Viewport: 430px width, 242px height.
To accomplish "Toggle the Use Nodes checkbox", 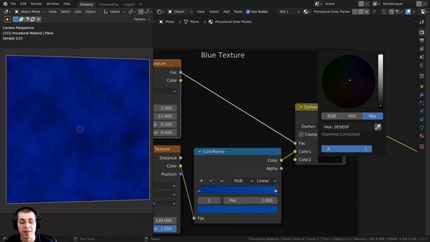I will 248,12.
